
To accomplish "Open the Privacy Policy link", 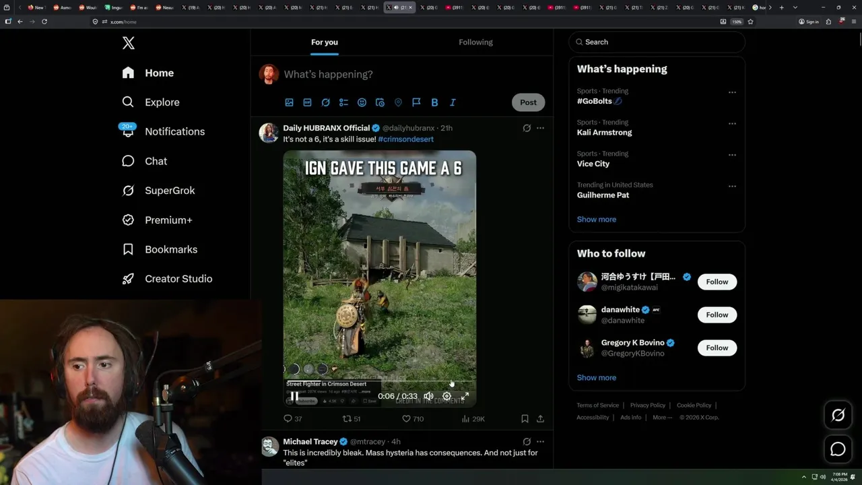I will pyautogui.click(x=647, y=406).
